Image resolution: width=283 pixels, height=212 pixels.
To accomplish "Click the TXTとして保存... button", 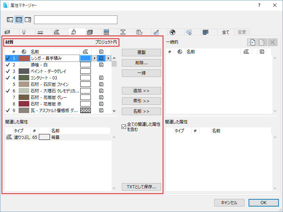I will 141,187.
